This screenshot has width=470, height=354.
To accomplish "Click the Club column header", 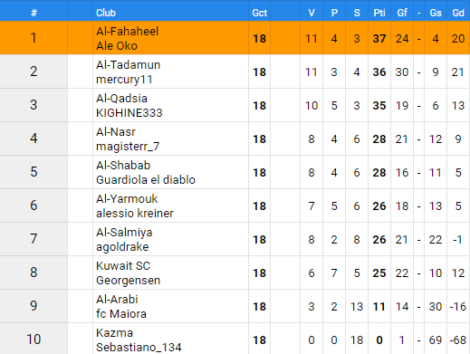I will (106, 13).
